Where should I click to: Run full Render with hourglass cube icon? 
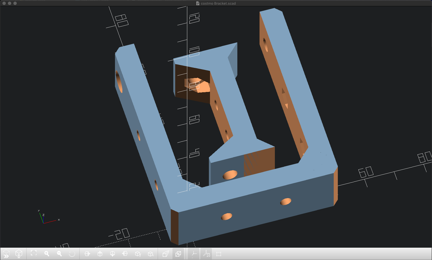coord(19,254)
